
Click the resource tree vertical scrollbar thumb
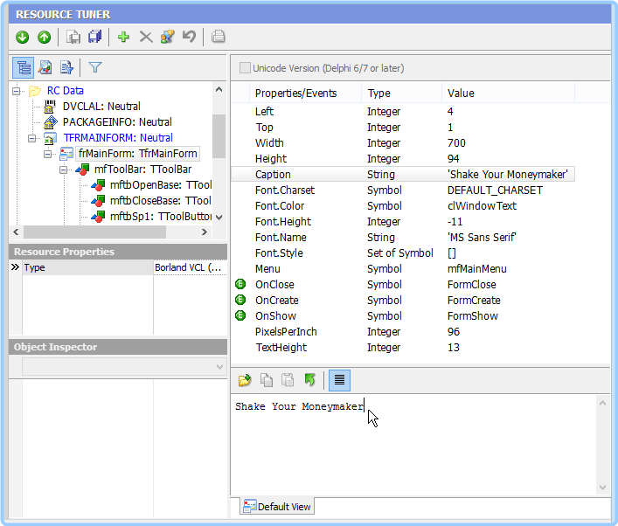219,136
